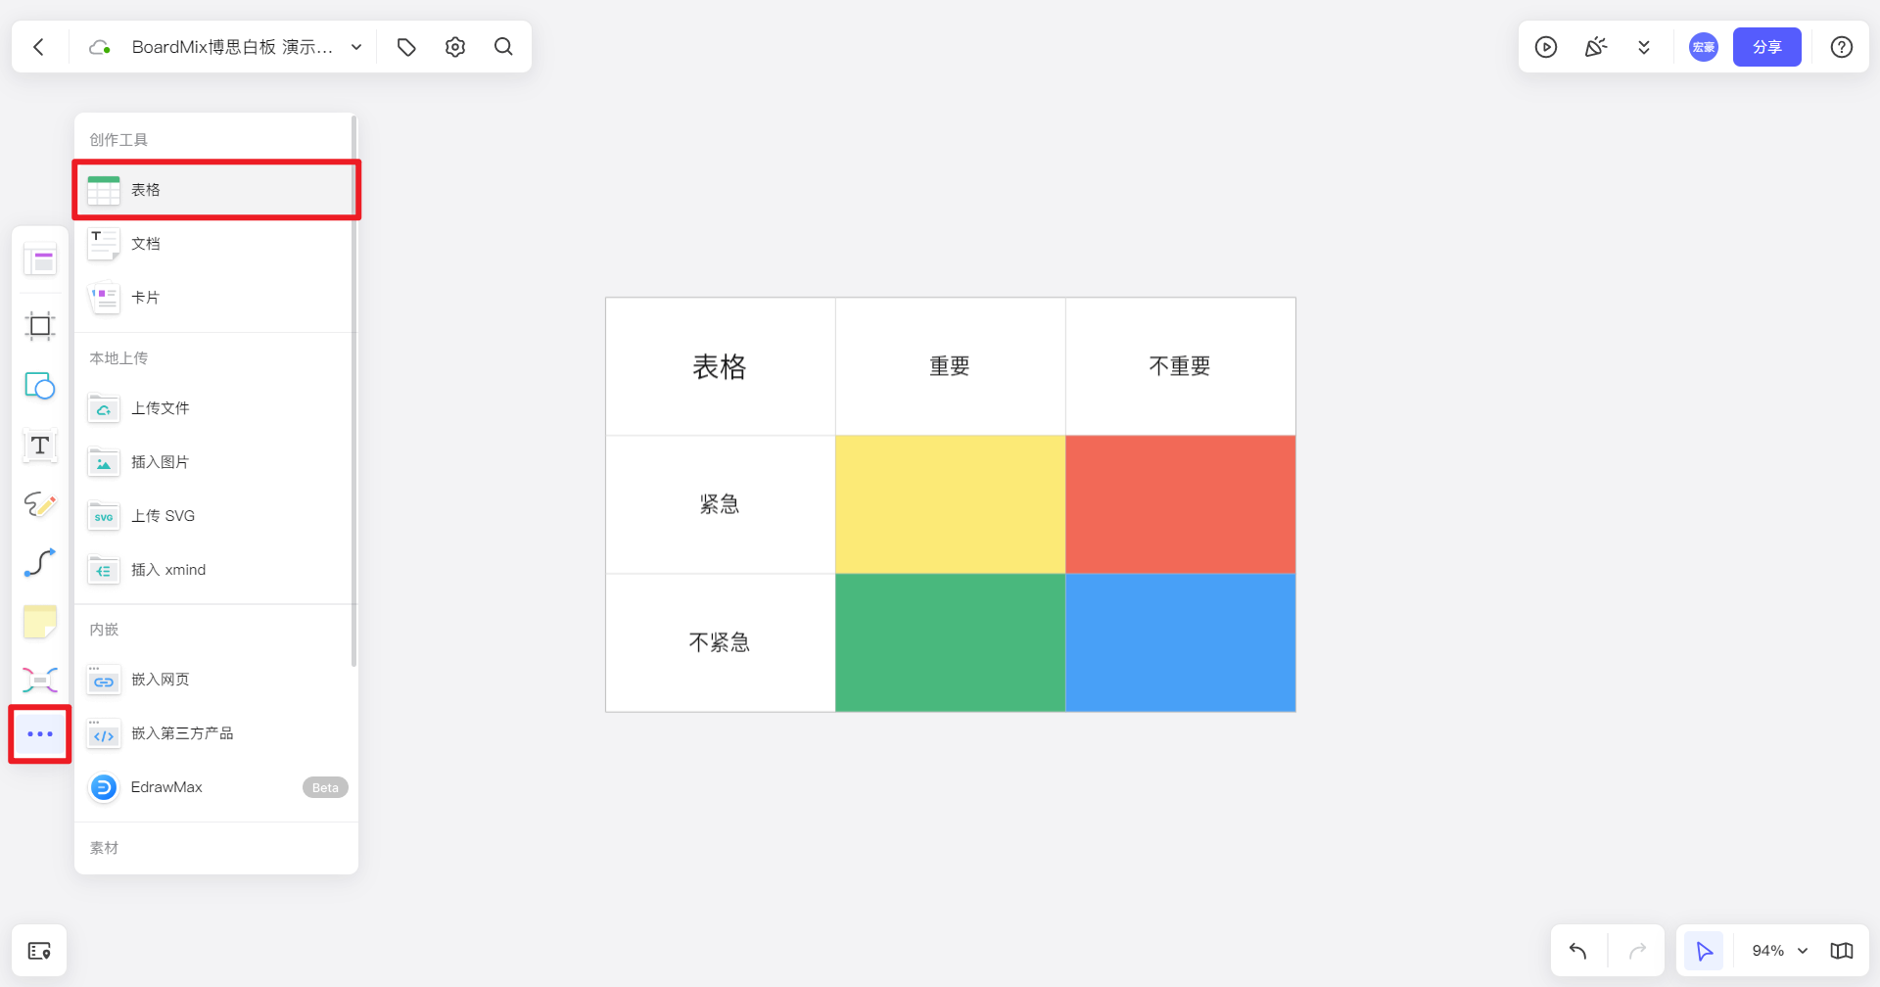The height and width of the screenshot is (987, 1880).
Task: Click the 重要 column header cell
Action: [950, 366]
